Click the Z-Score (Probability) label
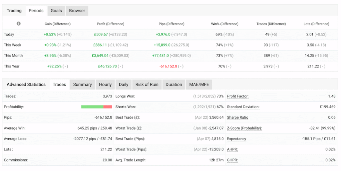The width and height of the screenshot is (341, 171). (x=244, y=128)
